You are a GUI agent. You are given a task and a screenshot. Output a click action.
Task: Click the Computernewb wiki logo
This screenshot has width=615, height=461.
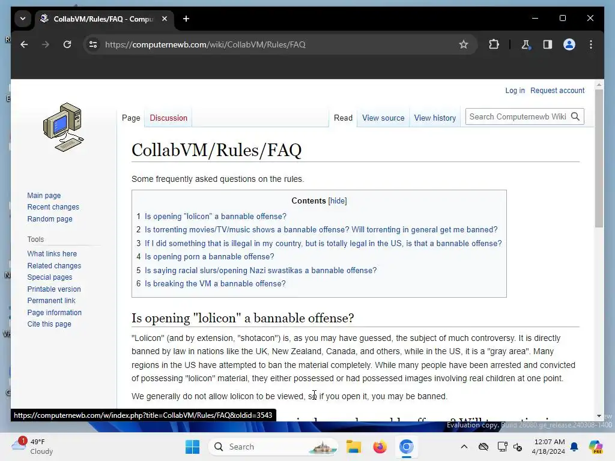64,127
